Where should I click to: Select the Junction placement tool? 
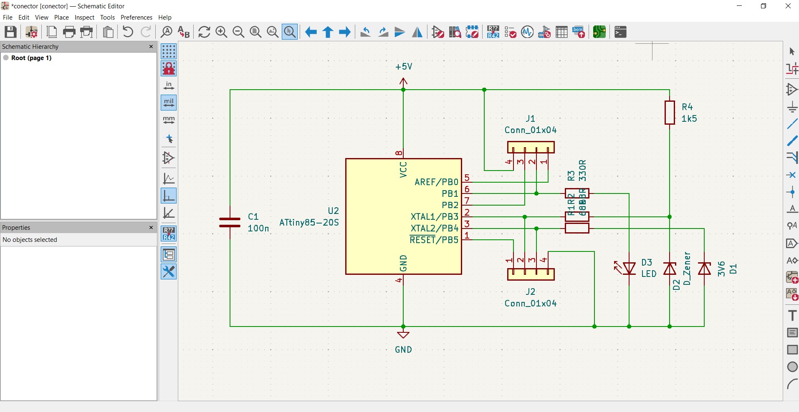(792, 192)
